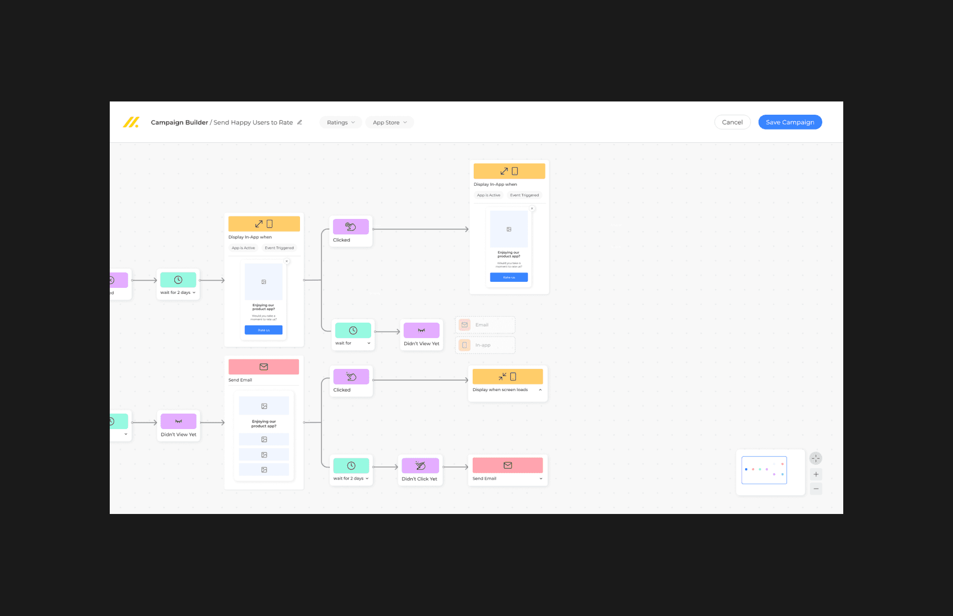The image size is (953, 616).
Task: Click the pink Send Email card envelope header
Action: pos(264,367)
